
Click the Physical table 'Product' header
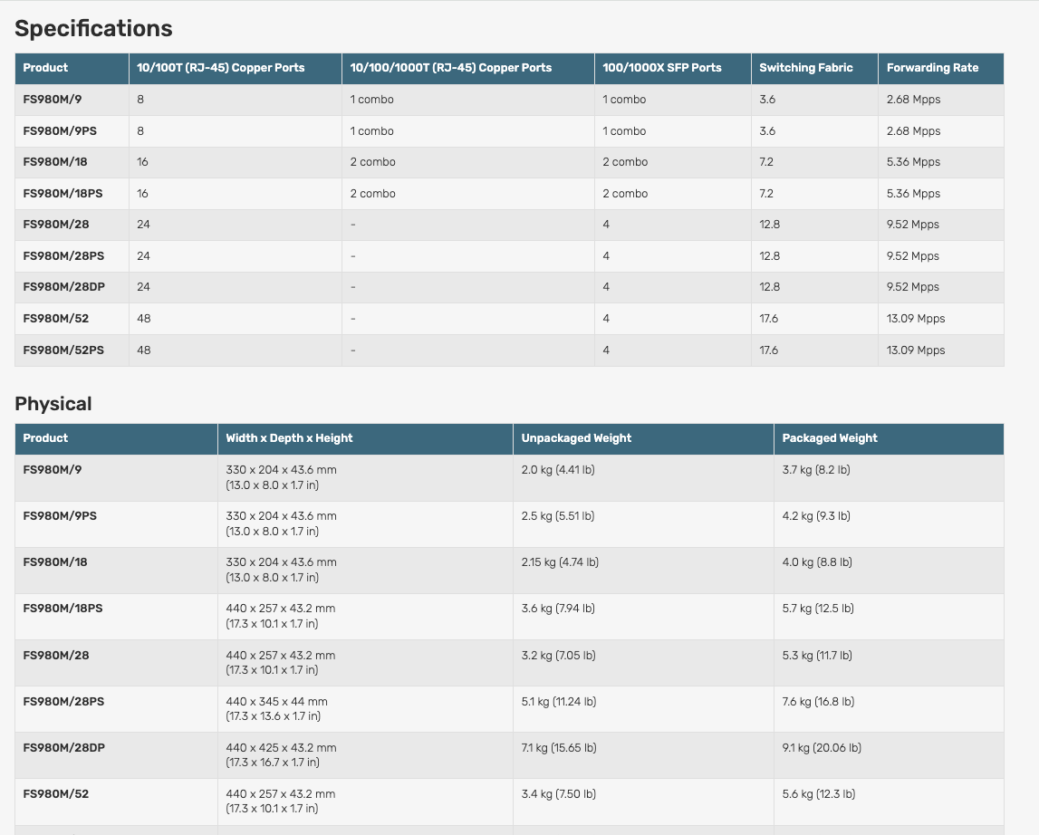(45, 438)
